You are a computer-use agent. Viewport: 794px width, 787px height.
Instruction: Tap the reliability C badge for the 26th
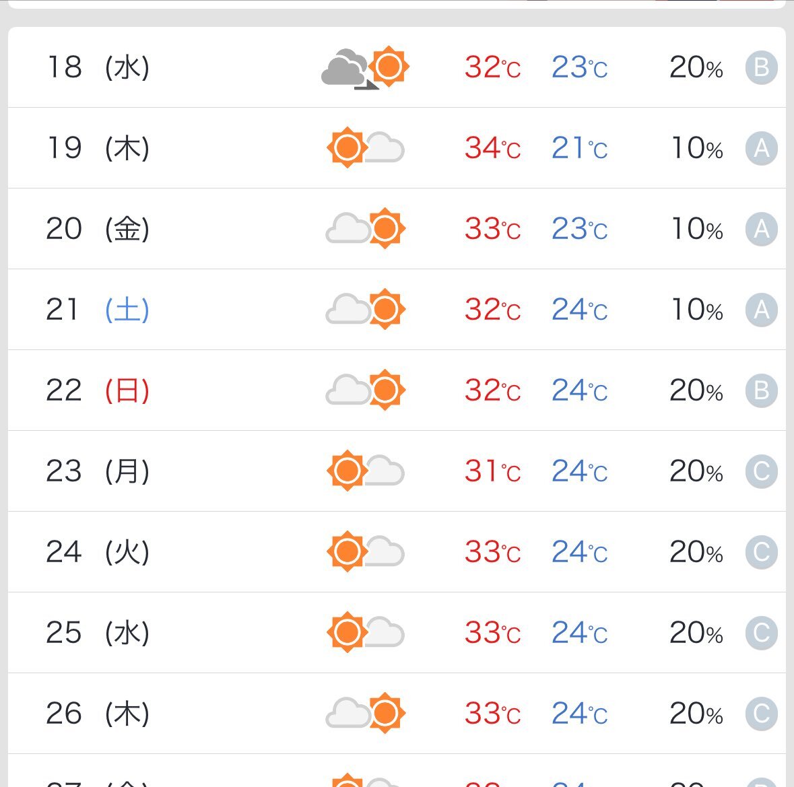click(x=761, y=714)
